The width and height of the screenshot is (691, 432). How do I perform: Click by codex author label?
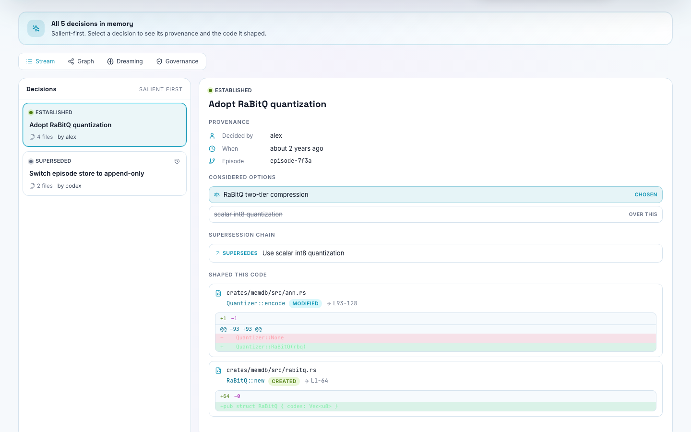click(x=70, y=186)
